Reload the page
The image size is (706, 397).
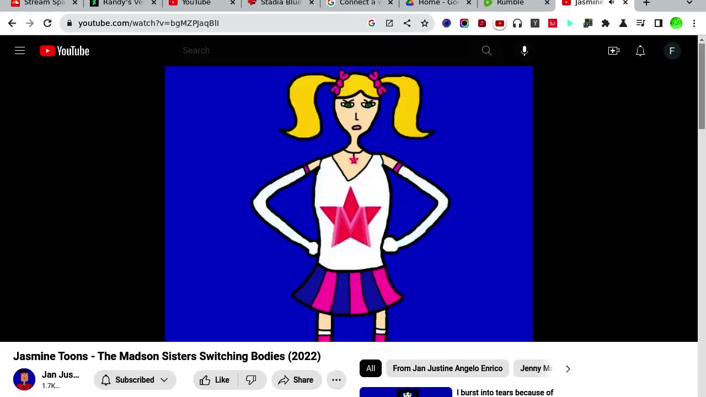tap(47, 23)
